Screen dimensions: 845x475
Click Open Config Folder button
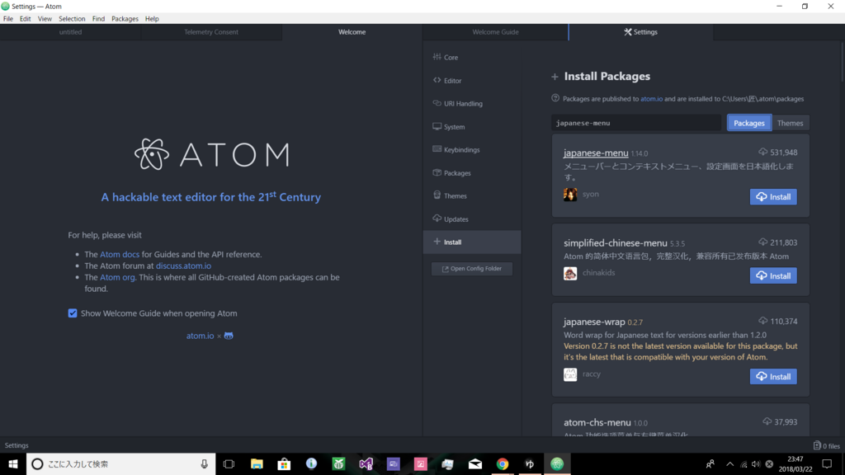472,269
